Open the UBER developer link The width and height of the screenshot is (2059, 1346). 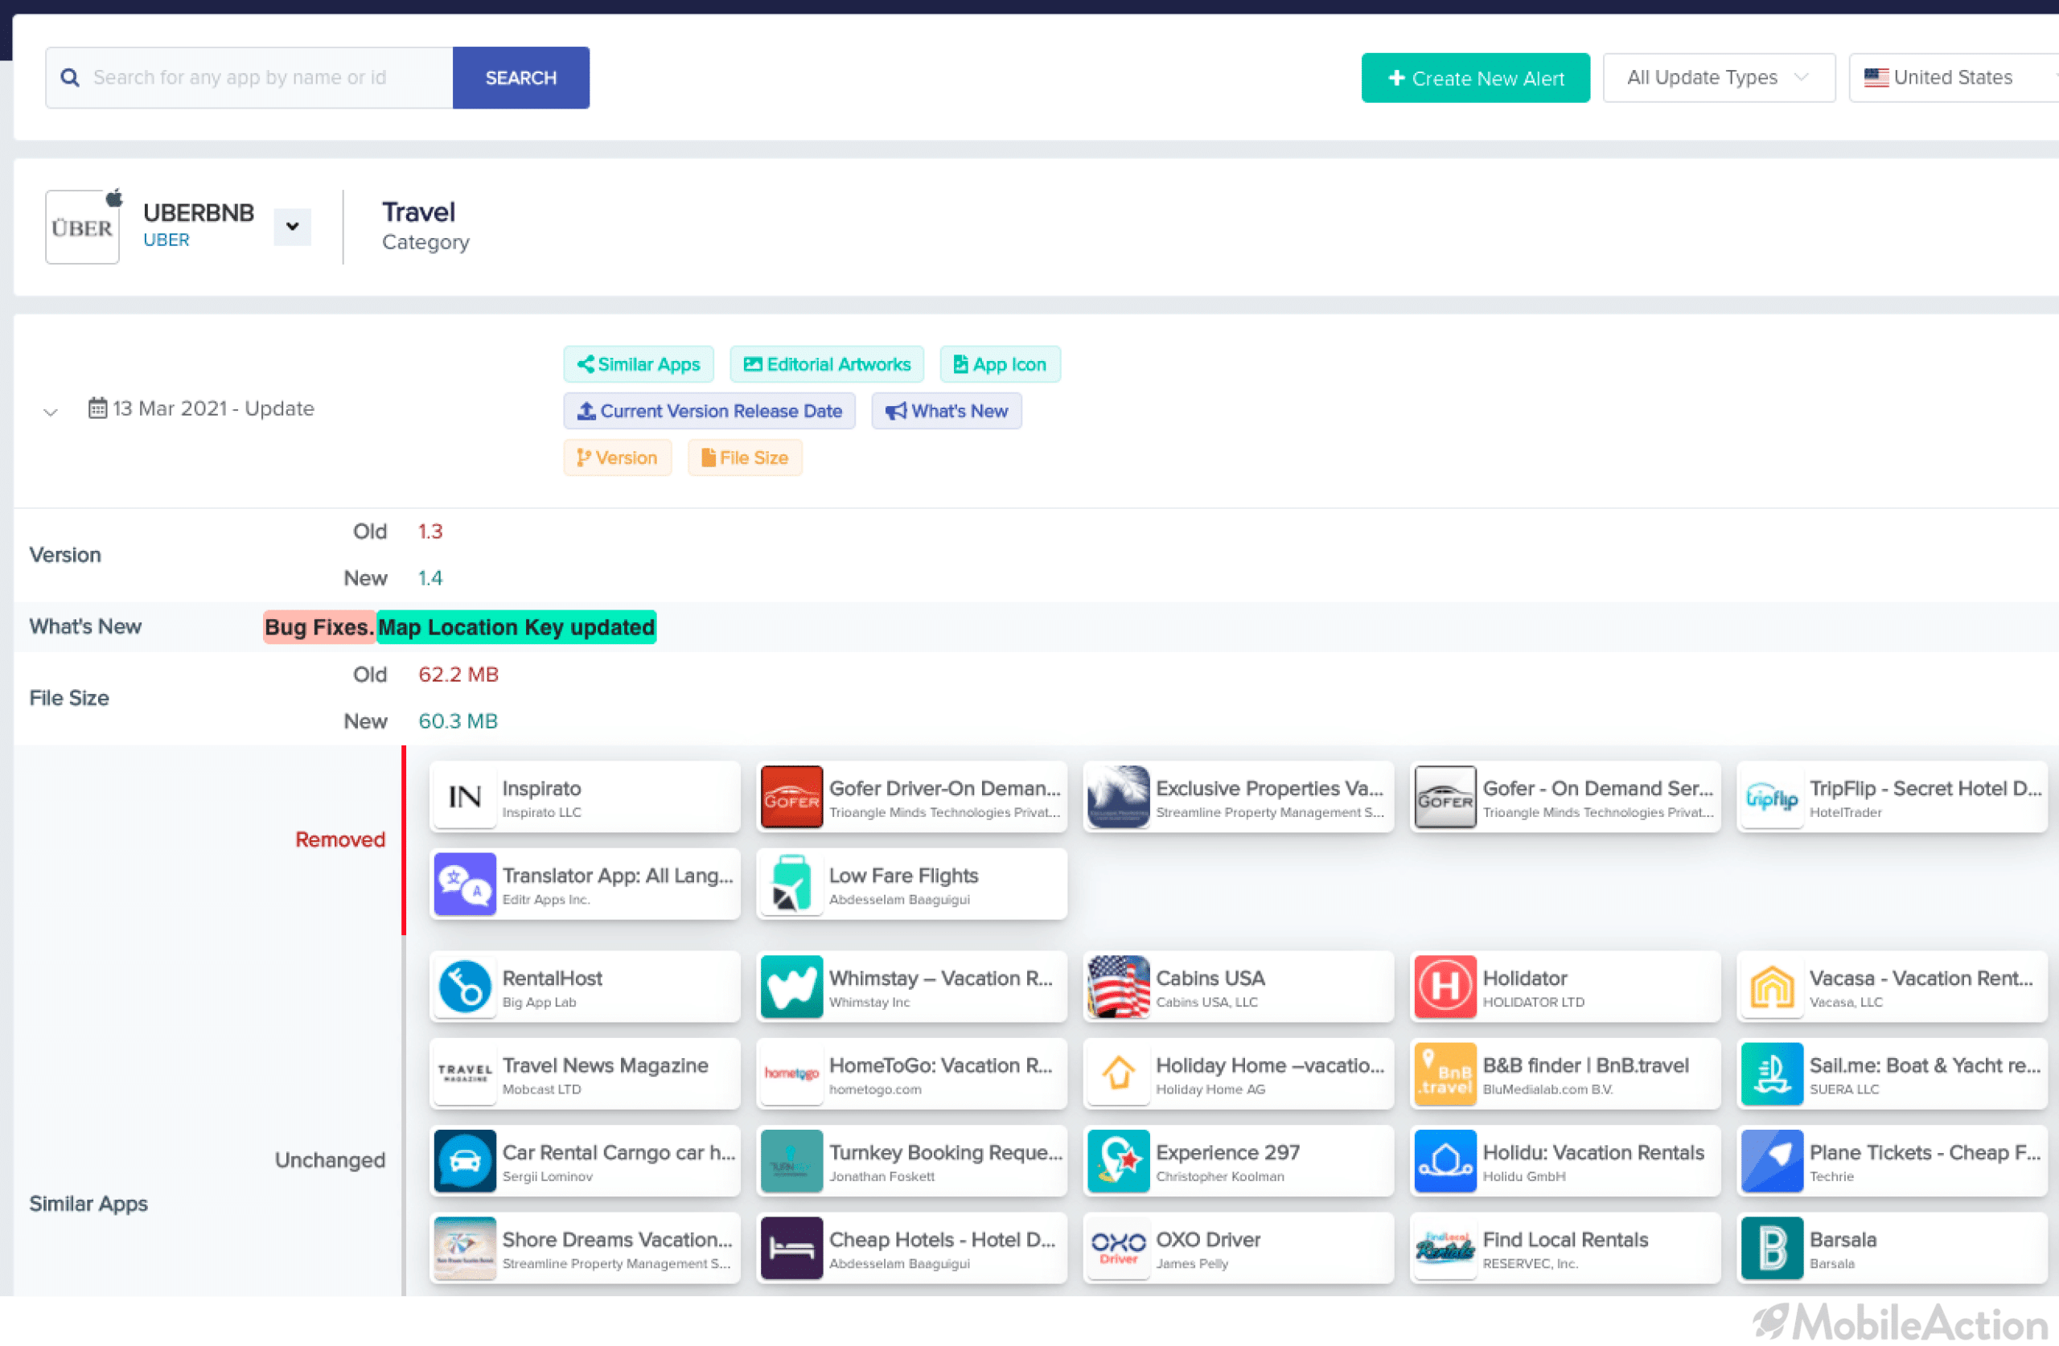166,240
